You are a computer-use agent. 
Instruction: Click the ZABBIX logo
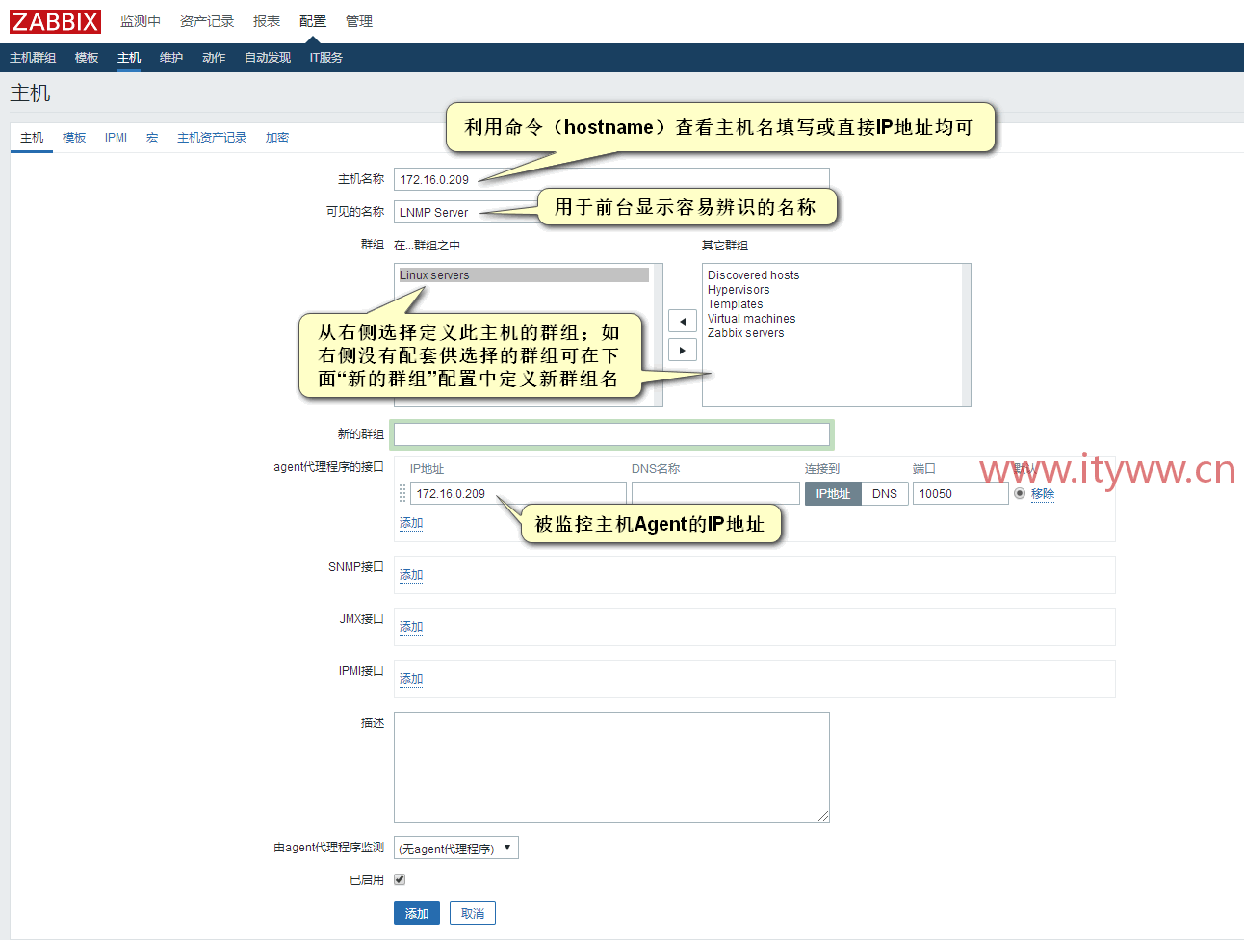(x=55, y=21)
